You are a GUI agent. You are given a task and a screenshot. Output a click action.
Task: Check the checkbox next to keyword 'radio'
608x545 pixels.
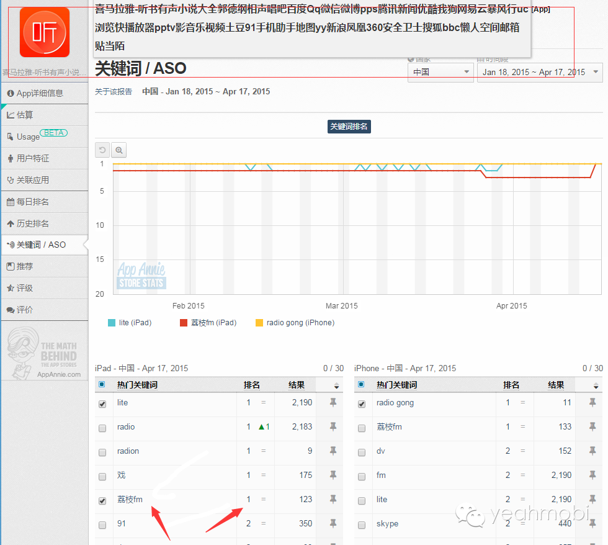tap(102, 428)
